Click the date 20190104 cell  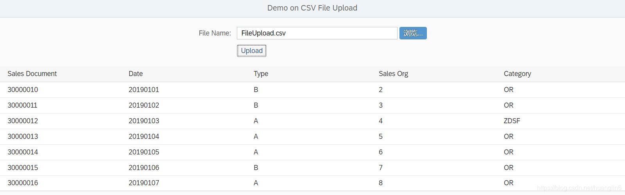click(144, 136)
